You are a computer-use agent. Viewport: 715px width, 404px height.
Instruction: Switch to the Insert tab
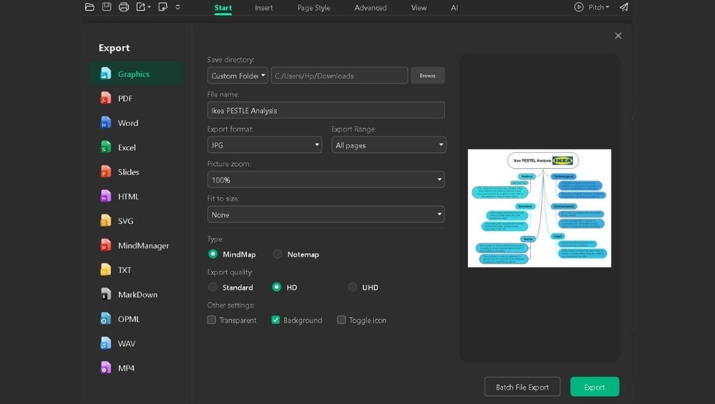click(x=263, y=8)
